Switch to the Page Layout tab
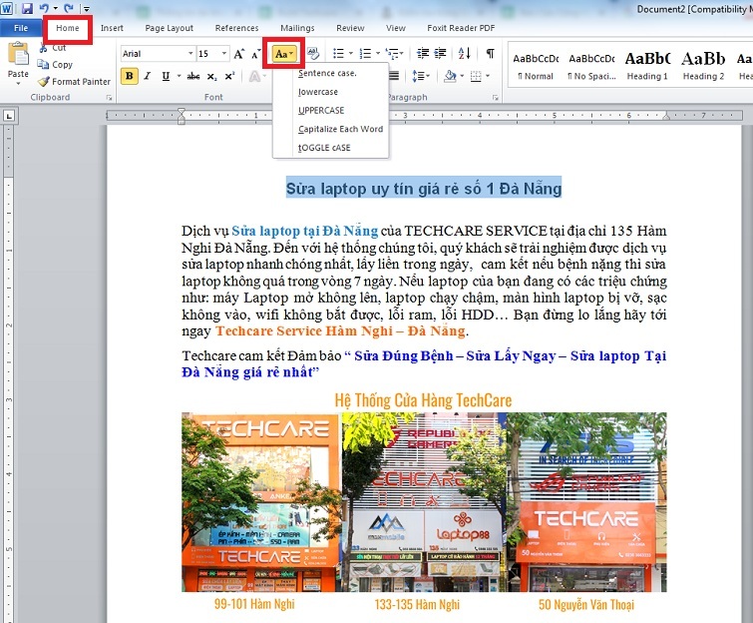The image size is (753, 623). 169,28
